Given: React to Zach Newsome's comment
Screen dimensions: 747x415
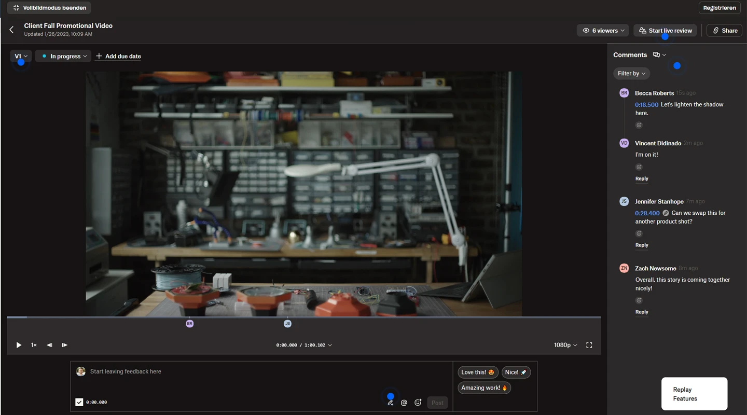Looking at the screenshot, I should click(639, 300).
